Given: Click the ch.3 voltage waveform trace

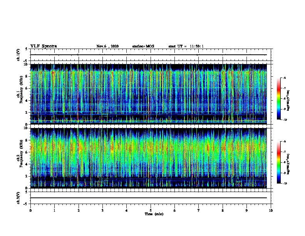Looking at the screenshot, I should (x=149, y=198).
